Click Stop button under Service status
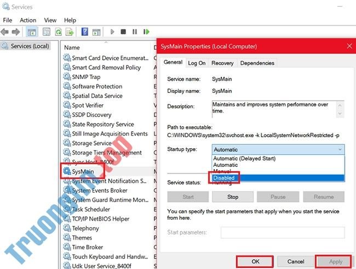Viewport: 356px width, 269px height. (233, 197)
